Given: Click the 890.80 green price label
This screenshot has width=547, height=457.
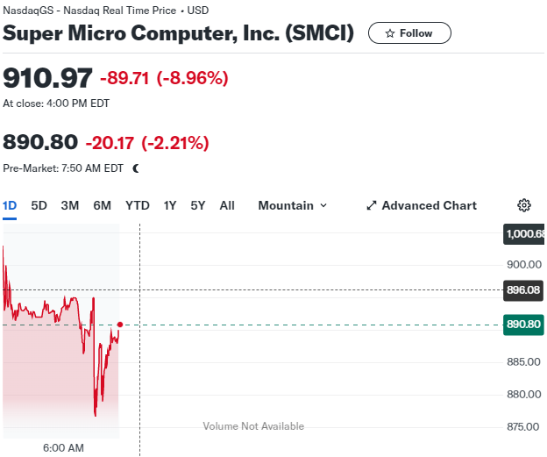Looking at the screenshot, I should coord(523,325).
